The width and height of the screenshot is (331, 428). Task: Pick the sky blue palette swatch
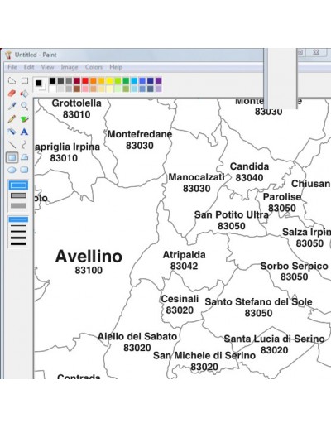pyautogui.click(x=134, y=80)
